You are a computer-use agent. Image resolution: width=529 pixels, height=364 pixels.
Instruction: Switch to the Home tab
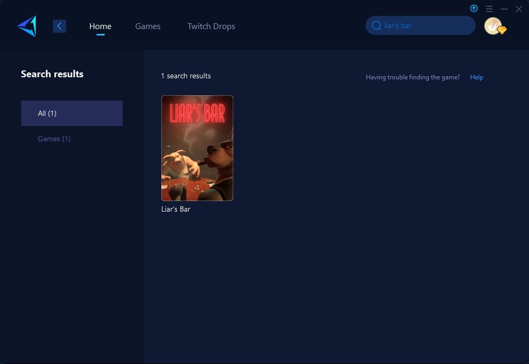click(100, 26)
